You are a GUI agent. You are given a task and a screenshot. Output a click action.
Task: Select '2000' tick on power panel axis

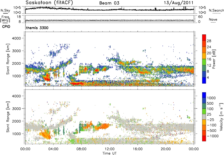16,63
